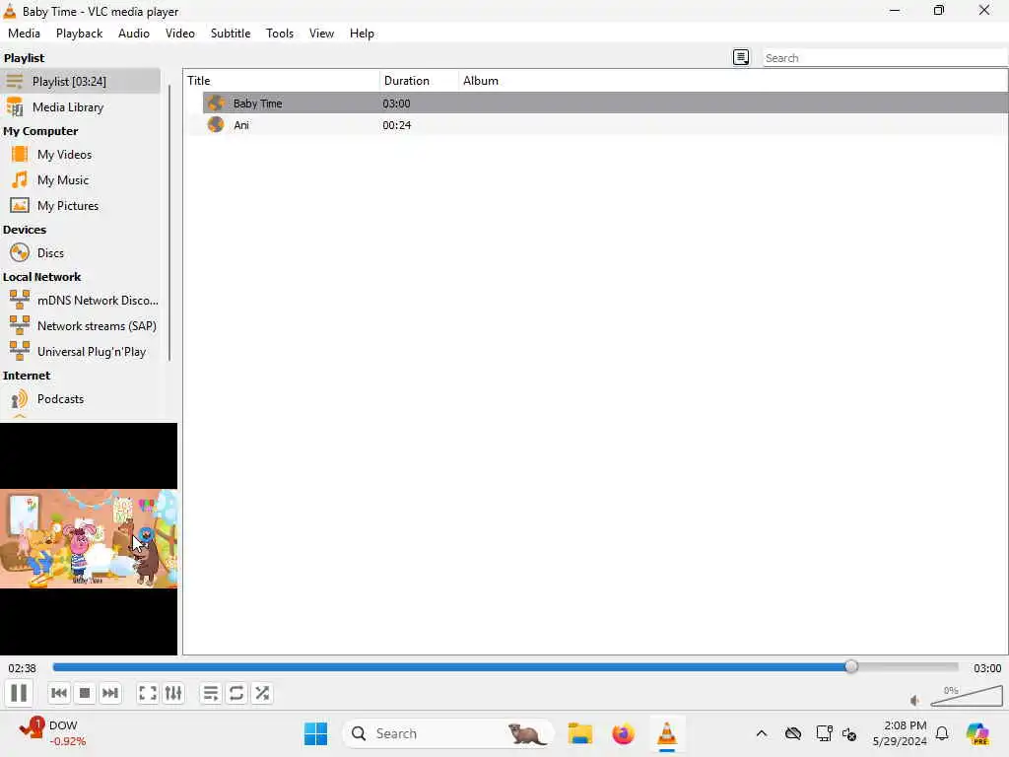Select Discs under Devices
Screen dimensions: 1009x757
[81, 253]
